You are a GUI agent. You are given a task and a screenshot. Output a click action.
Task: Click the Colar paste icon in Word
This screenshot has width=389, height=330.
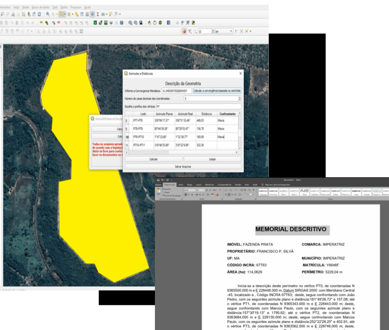tap(158, 192)
